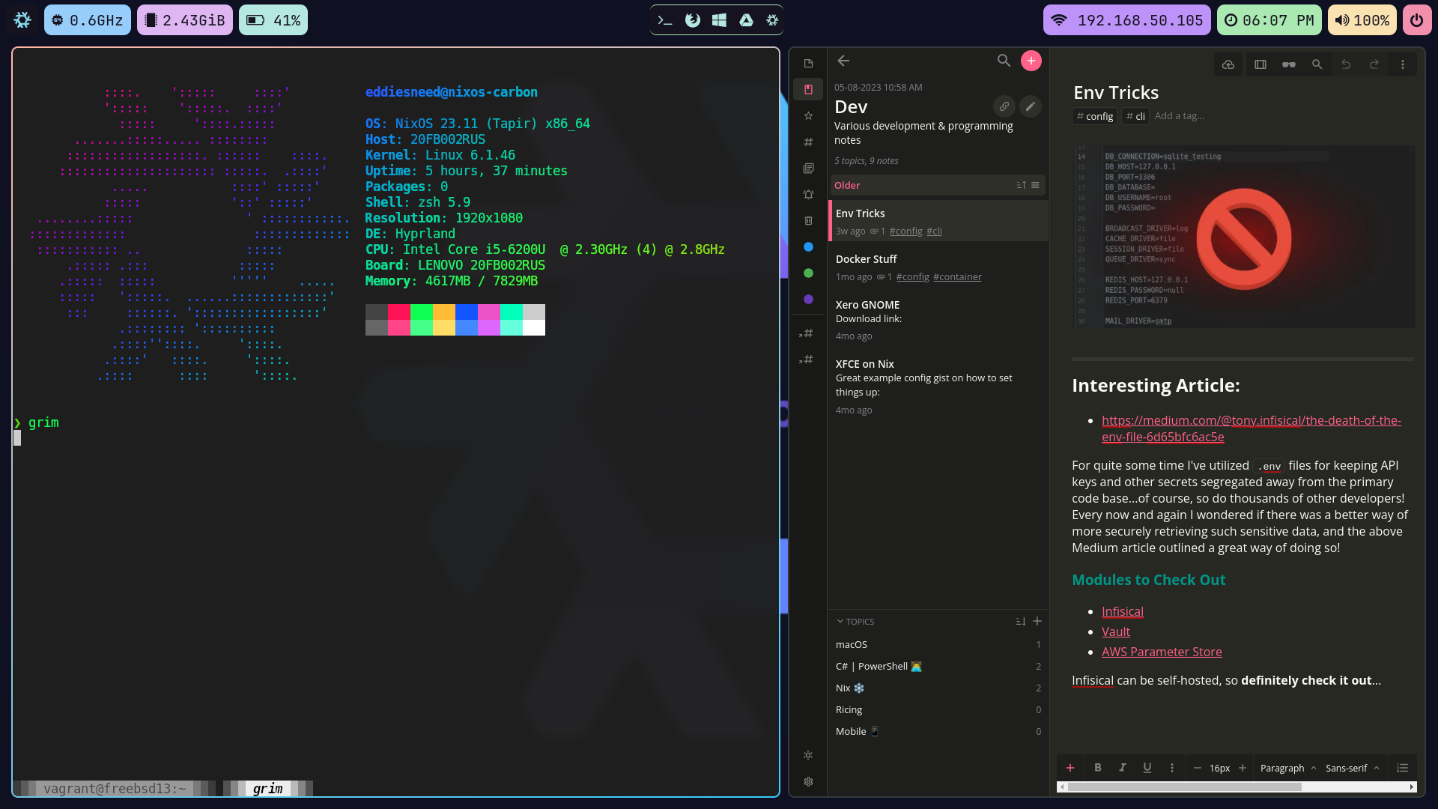Select the Nix topic
This screenshot has width=1438, height=809.
pyautogui.click(x=843, y=688)
